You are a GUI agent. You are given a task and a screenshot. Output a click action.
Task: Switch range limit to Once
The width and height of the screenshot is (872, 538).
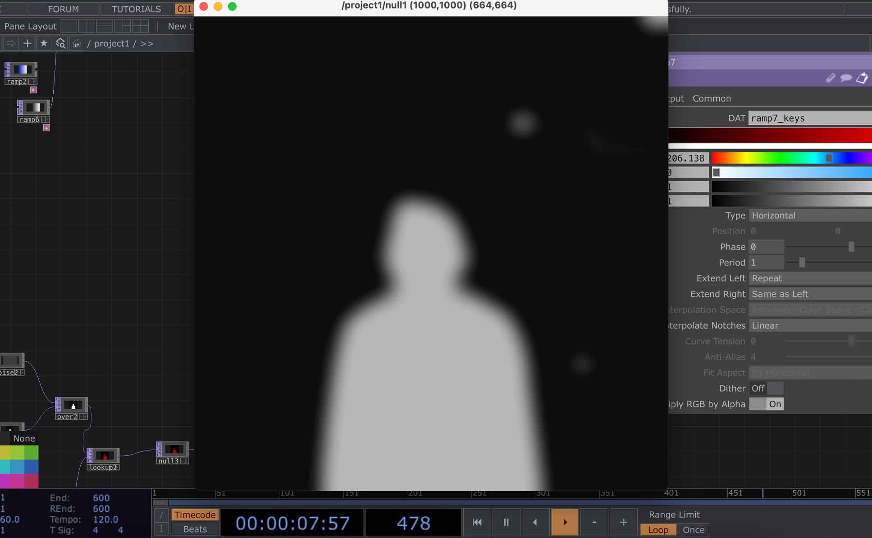point(693,530)
